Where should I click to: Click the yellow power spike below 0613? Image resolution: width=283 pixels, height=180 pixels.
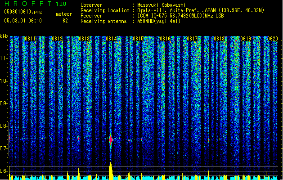(79, 172)
